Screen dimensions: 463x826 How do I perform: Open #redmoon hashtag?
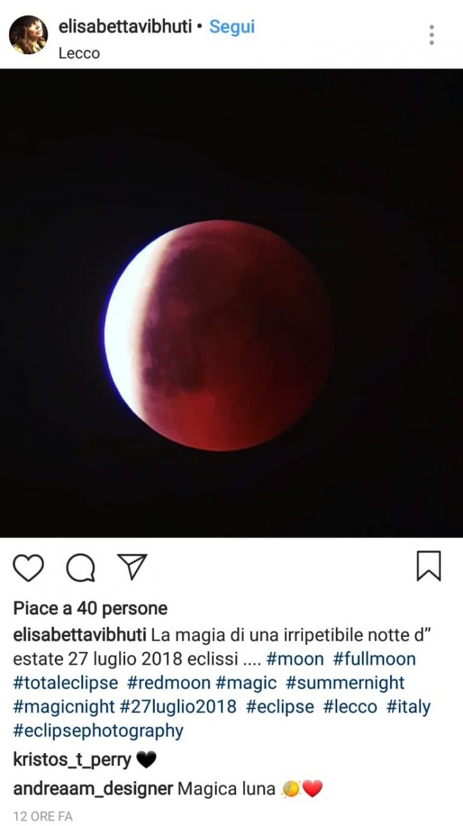pos(169,683)
